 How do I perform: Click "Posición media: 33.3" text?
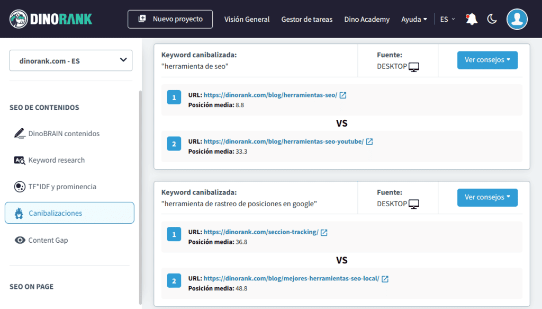[x=218, y=151]
